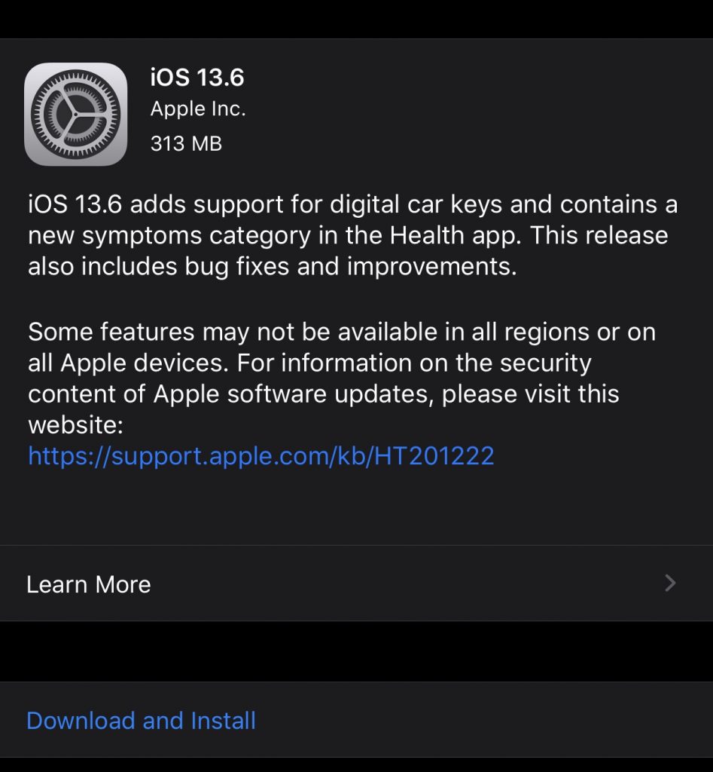Image resolution: width=713 pixels, height=772 pixels.
Task: Tap "bug fixes and improvements" text
Action: [x=303, y=267]
